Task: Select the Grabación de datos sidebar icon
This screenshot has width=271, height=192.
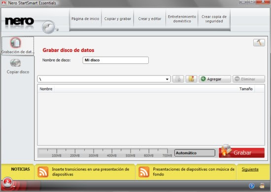Action: (x=16, y=42)
